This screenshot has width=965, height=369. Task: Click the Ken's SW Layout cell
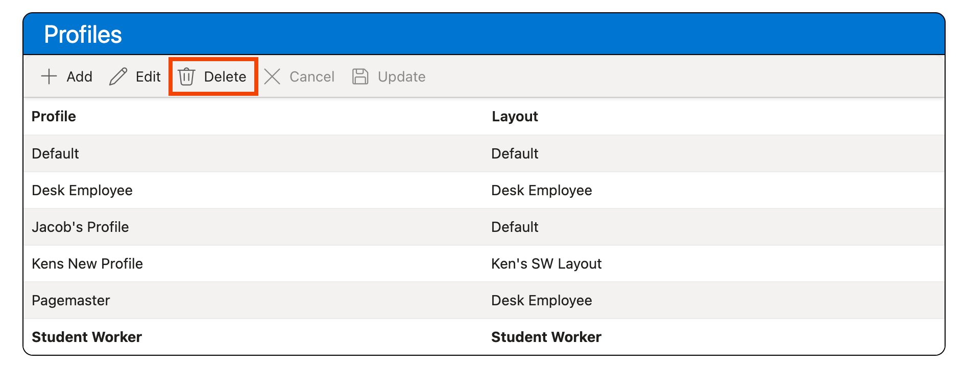[x=546, y=263]
